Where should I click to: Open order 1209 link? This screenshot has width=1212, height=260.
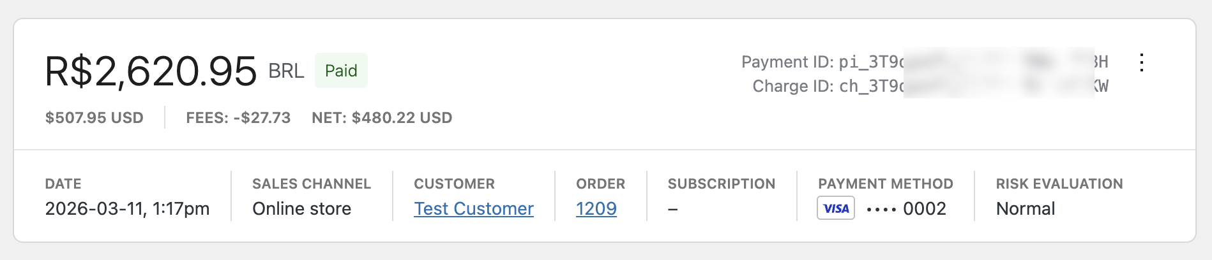click(x=596, y=208)
